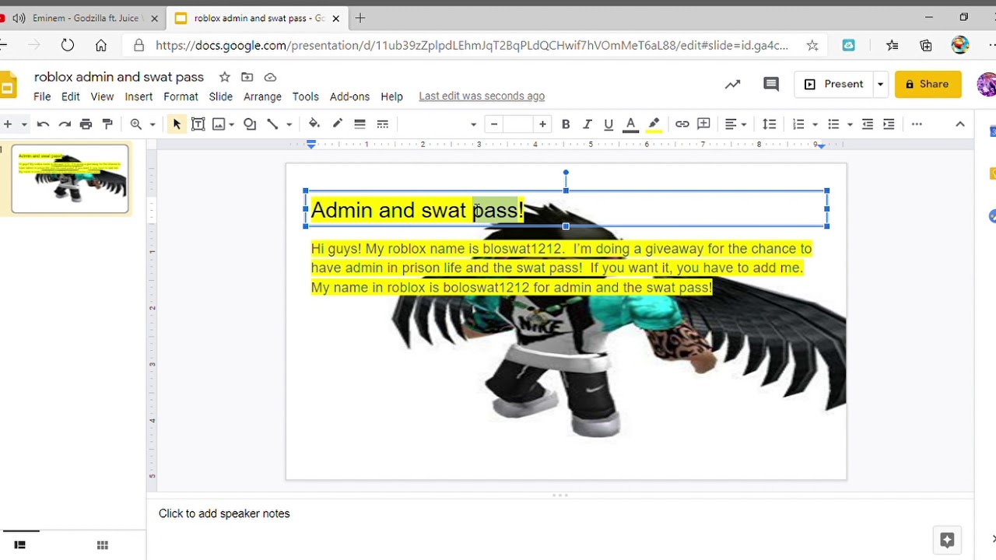996x560 pixels.
Task: Increase indent of the text
Action: click(889, 124)
